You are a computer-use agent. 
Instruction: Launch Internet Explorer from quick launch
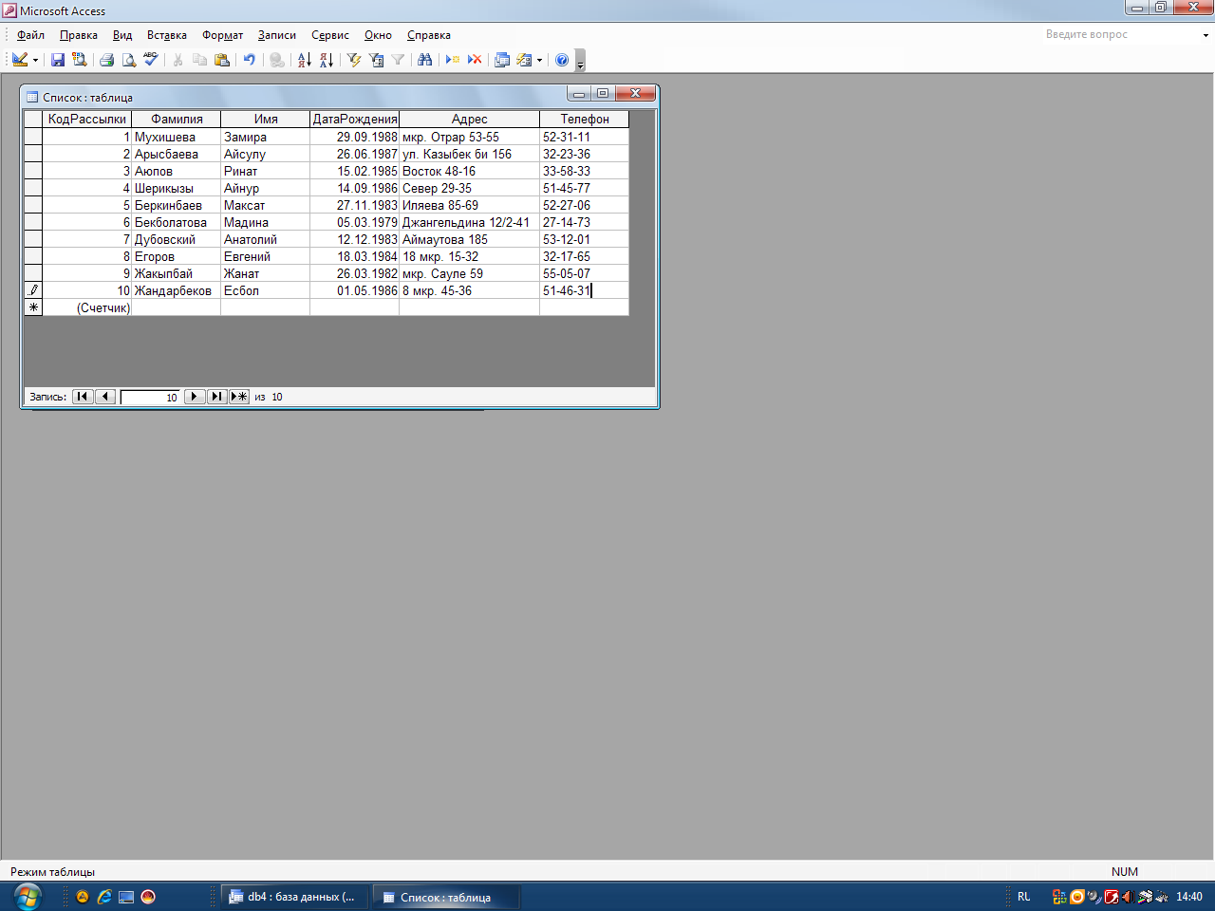[104, 897]
